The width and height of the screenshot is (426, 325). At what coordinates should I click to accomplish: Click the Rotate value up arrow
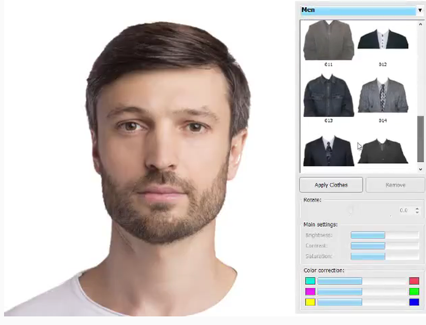pos(417,209)
